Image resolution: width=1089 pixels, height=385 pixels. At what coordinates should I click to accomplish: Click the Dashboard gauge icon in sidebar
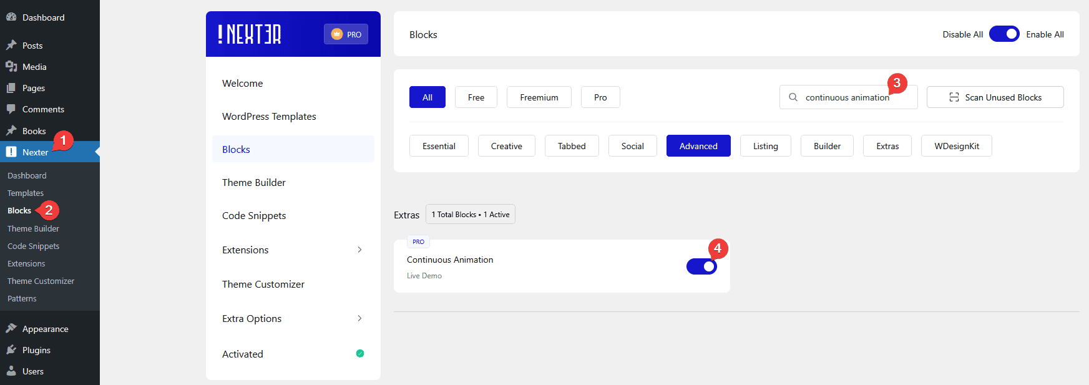point(11,17)
